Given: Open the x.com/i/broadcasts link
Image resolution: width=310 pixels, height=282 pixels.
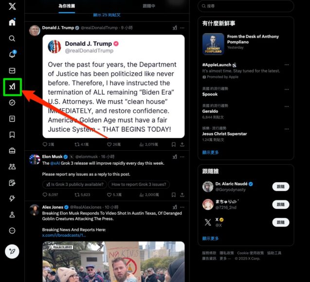Looking at the screenshot, I should [64, 235].
